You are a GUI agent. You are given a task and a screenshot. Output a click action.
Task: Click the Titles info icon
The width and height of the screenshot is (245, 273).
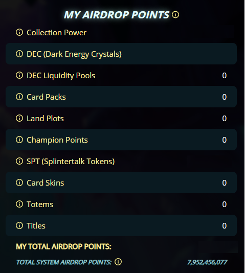coord(19,225)
